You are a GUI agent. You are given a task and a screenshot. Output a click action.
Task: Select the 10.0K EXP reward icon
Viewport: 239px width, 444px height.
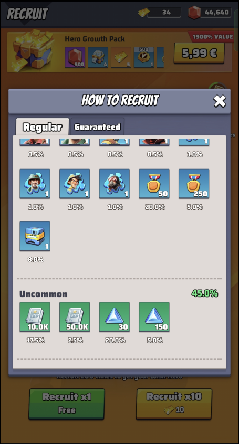tap(35, 317)
